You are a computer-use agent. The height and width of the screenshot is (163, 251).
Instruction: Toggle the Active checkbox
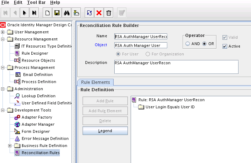tap(225, 46)
